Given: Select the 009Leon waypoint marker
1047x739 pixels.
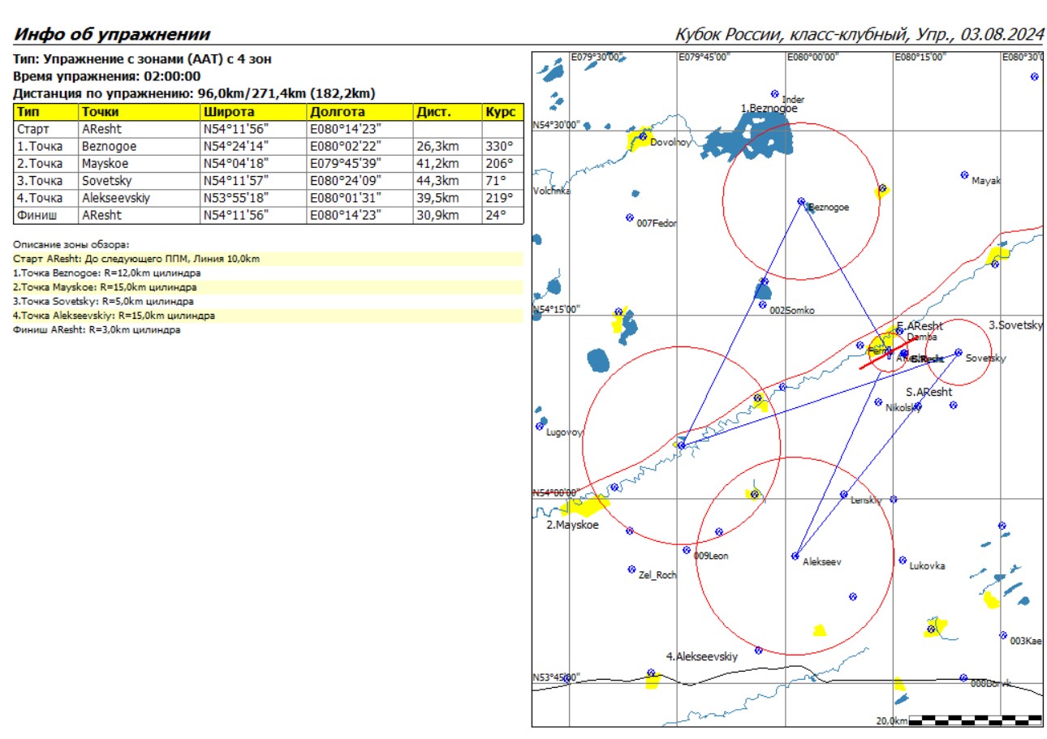Looking at the screenshot, I should (x=687, y=550).
